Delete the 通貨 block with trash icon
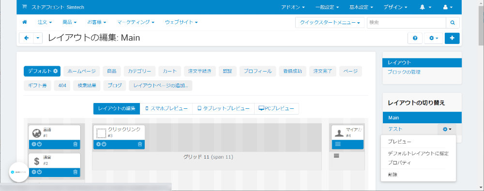The height and width of the screenshot is (191, 484). (x=76, y=172)
